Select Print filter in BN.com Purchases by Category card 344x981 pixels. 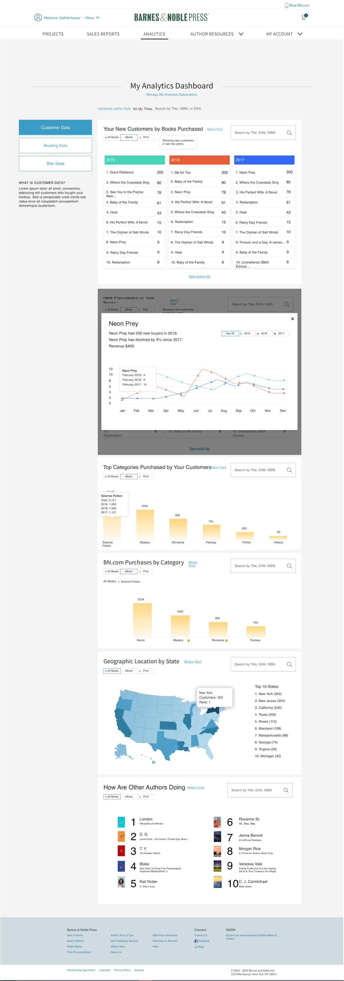point(146,572)
